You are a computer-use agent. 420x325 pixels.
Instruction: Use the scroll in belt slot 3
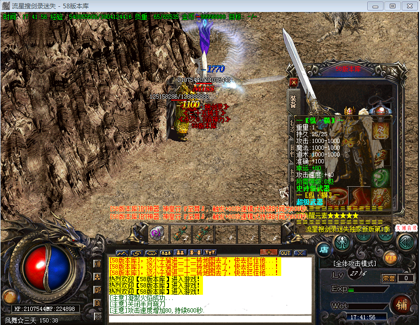click(x=203, y=234)
